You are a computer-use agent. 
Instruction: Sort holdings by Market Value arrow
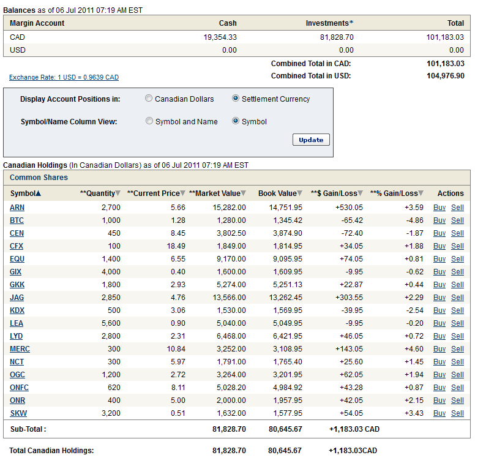click(244, 194)
